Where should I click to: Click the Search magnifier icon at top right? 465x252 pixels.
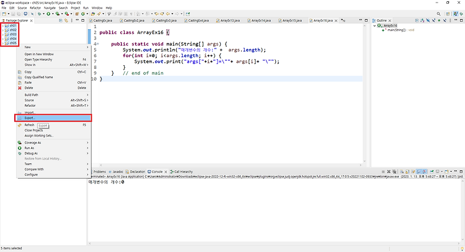pos(438,14)
